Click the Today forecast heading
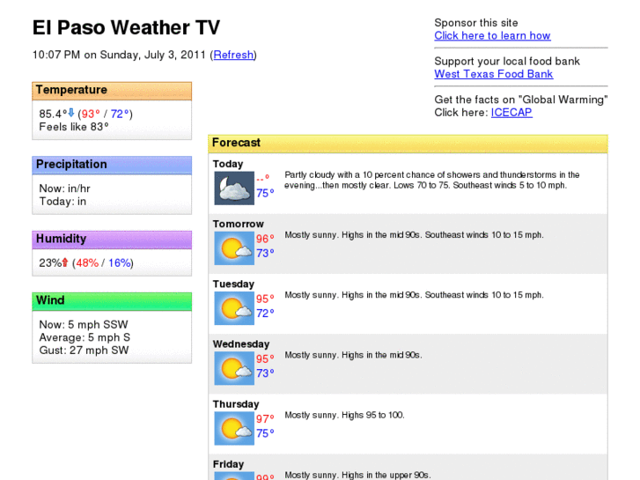 228,164
